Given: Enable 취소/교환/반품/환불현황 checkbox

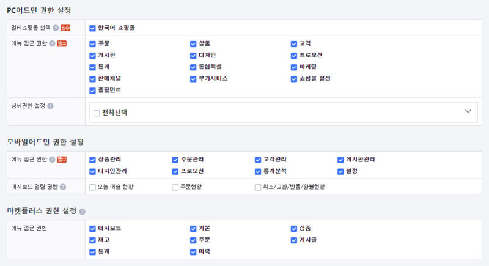Looking at the screenshot, I should point(258,187).
